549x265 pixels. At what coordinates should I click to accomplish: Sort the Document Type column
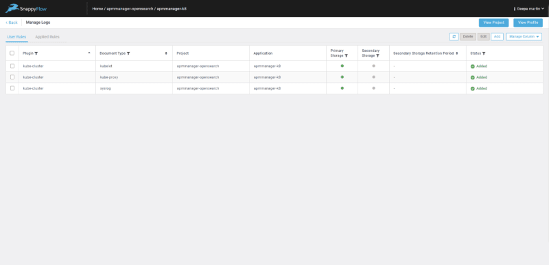[166, 53]
